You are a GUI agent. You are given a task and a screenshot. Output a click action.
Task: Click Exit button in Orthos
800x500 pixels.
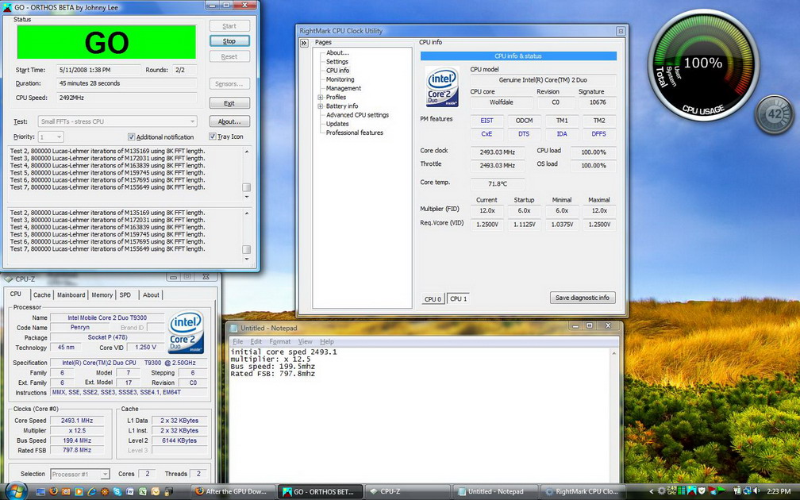pos(229,103)
